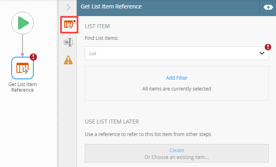Click the 'All items are currently selected' text
The image size is (276, 167).
[176, 89]
